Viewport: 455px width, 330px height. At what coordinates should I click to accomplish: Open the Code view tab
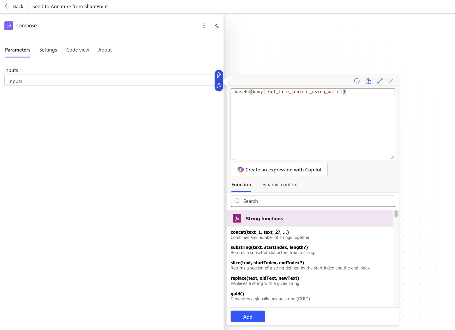point(78,50)
